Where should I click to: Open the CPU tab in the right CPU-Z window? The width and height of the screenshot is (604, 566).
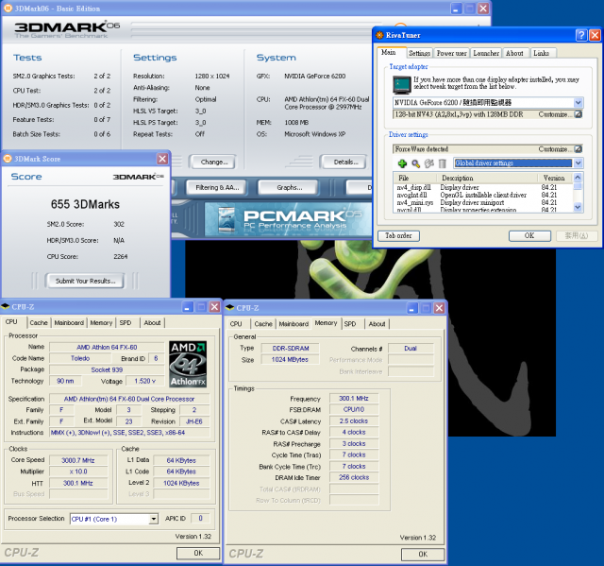point(236,324)
